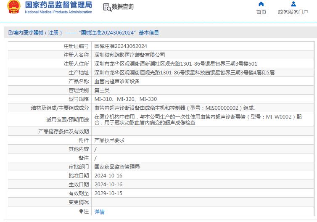Click the bulb icon beside 注
The height and width of the screenshot is (222, 317).
[x=81, y=211]
